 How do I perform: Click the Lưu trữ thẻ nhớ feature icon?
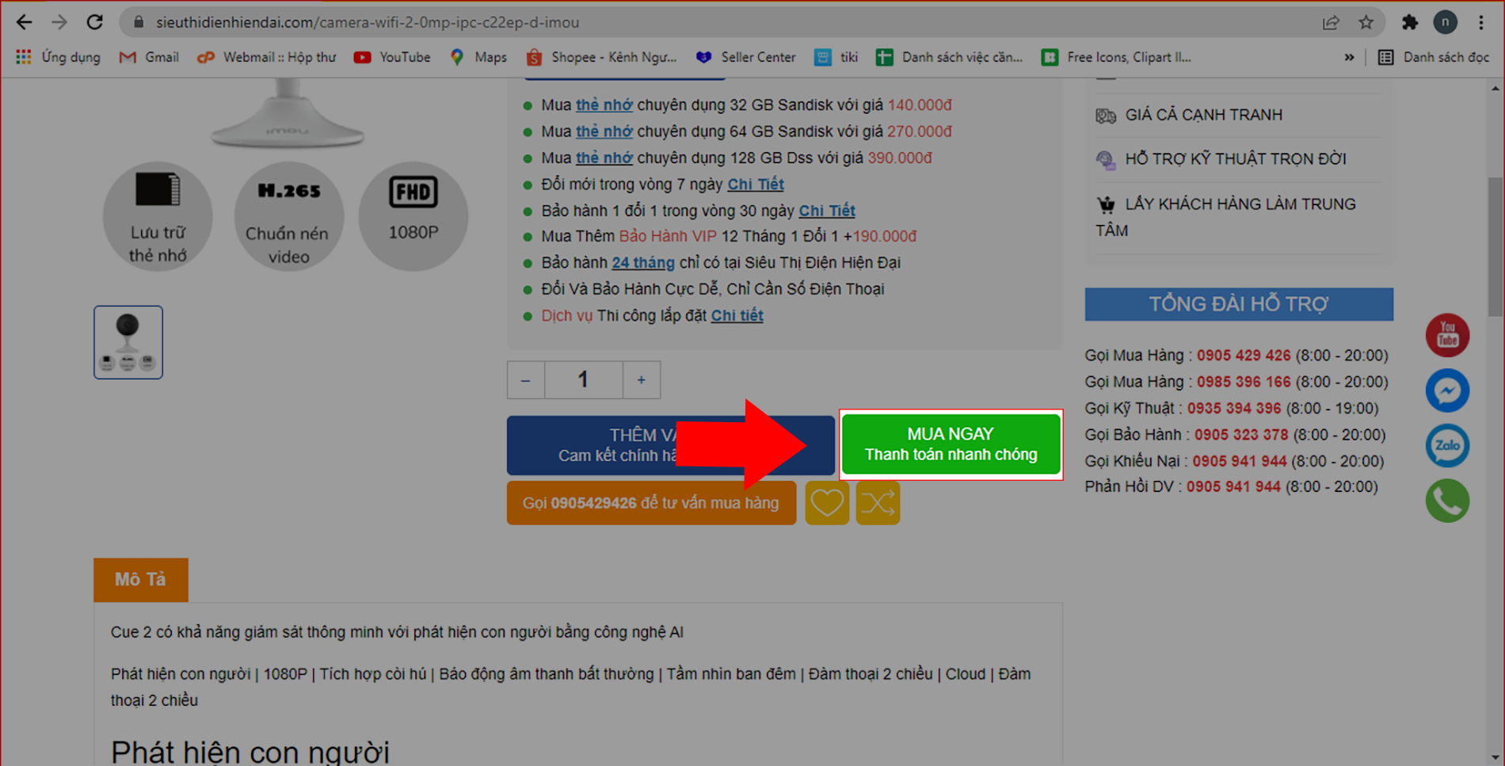click(158, 216)
